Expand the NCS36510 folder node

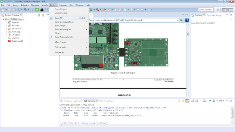(x=6, y=29)
